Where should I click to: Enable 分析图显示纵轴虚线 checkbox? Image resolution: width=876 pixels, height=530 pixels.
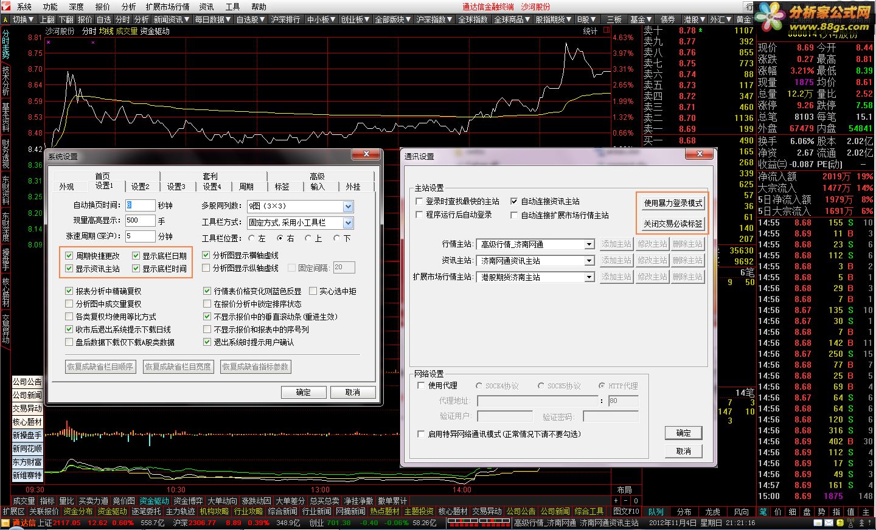point(206,268)
